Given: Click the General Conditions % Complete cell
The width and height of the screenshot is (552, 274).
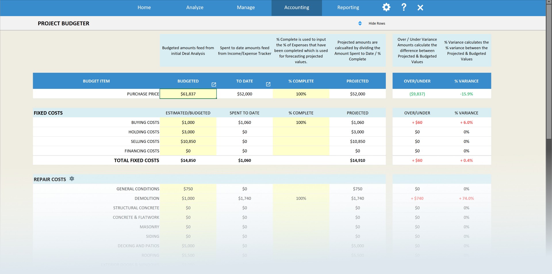Looking at the screenshot, I should [301, 189].
